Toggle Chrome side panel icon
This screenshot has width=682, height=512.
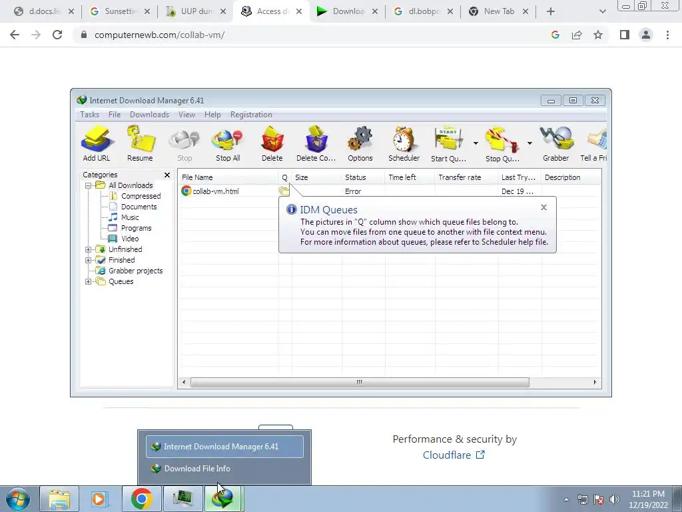click(625, 35)
